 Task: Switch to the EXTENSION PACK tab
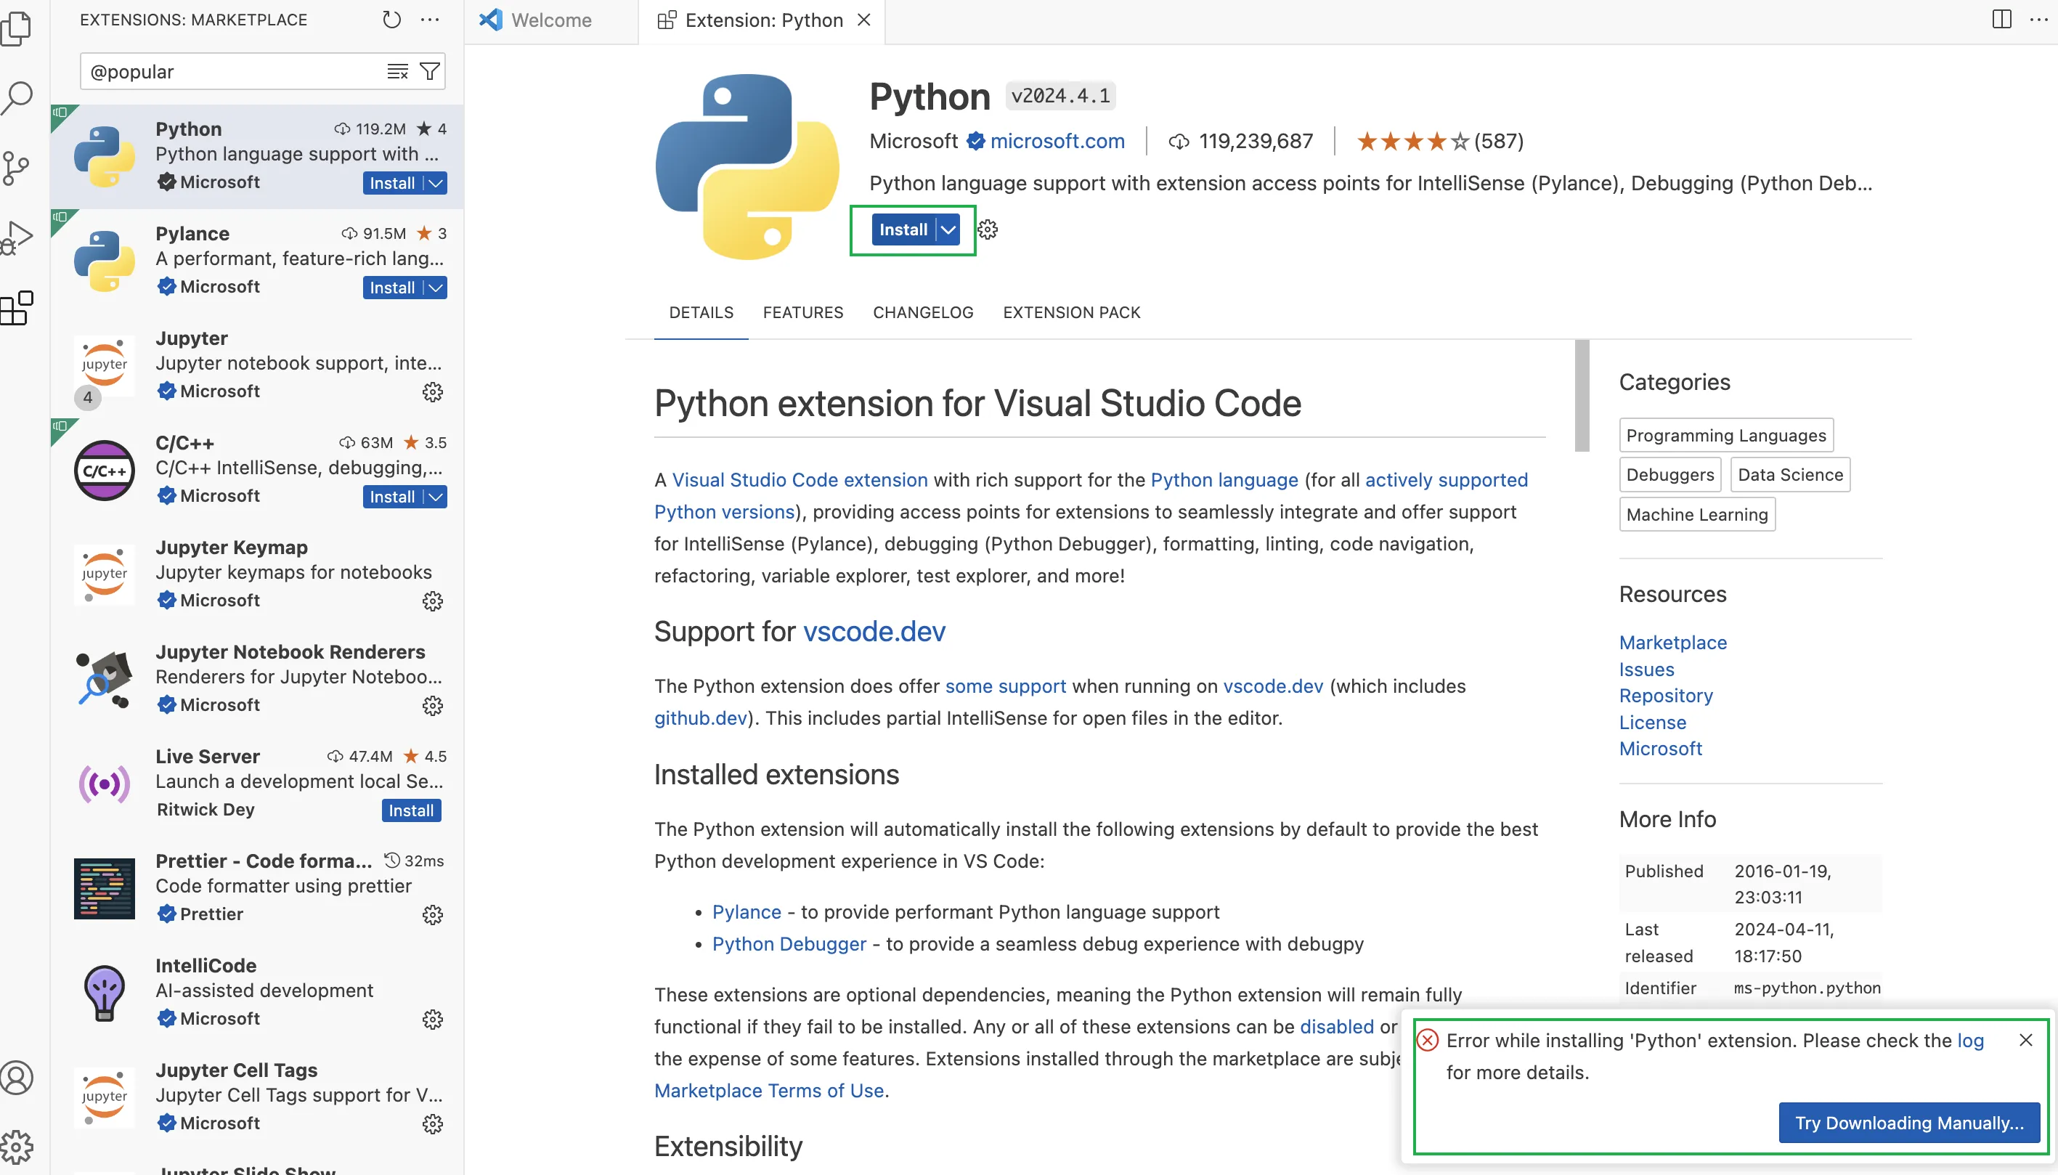pos(1071,311)
